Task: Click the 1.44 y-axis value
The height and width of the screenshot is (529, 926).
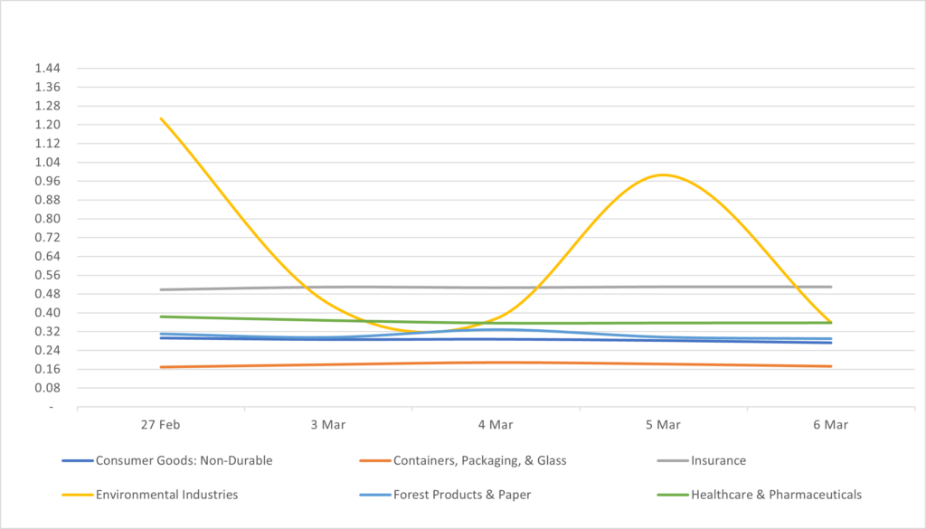Action: pyautogui.click(x=47, y=69)
